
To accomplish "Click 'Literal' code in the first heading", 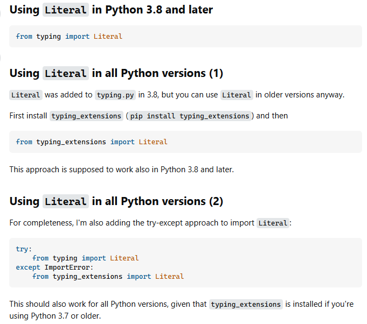I will pos(65,10).
